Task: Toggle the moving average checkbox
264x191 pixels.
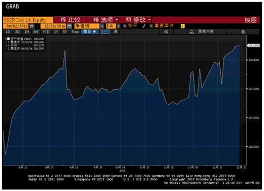Action: click(125, 26)
